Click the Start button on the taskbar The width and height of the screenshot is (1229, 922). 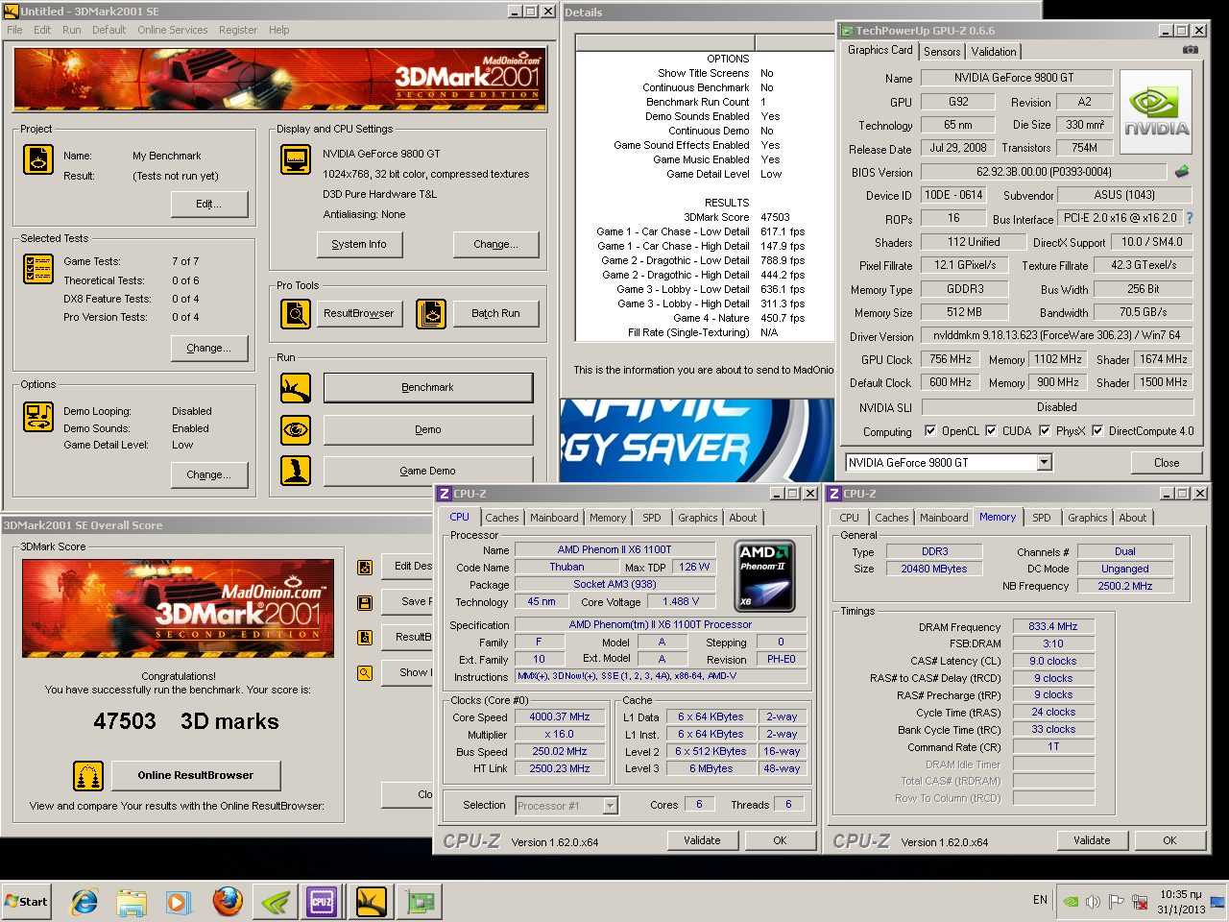(27, 902)
